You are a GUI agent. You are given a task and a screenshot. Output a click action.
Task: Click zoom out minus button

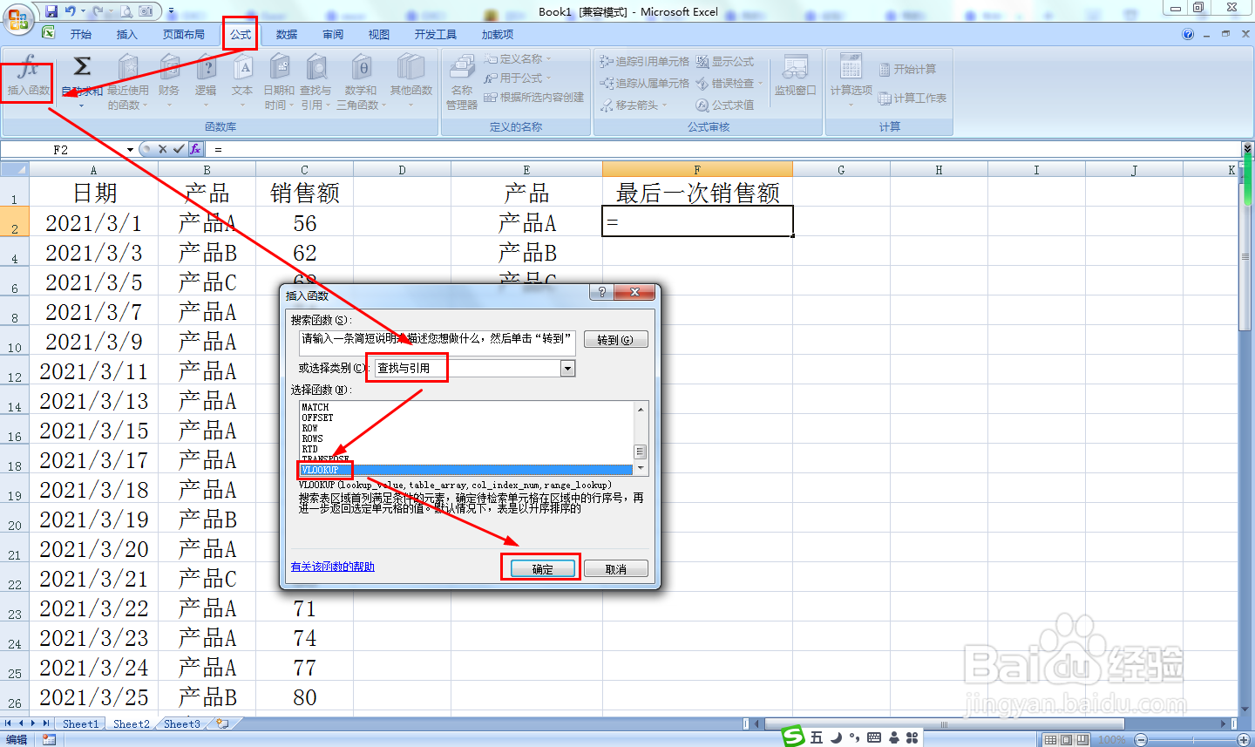tap(1142, 739)
